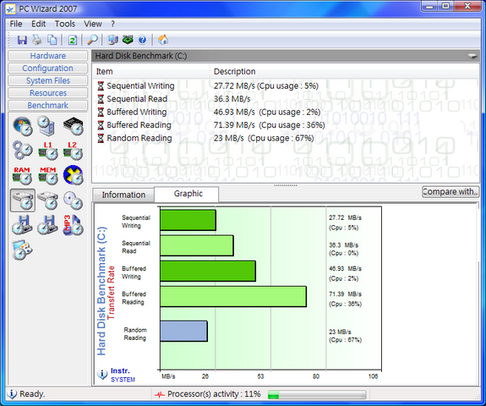Select the MP3 compression benchmark icon
Image resolution: width=486 pixels, height=406 pixels.
pos(73,225)
